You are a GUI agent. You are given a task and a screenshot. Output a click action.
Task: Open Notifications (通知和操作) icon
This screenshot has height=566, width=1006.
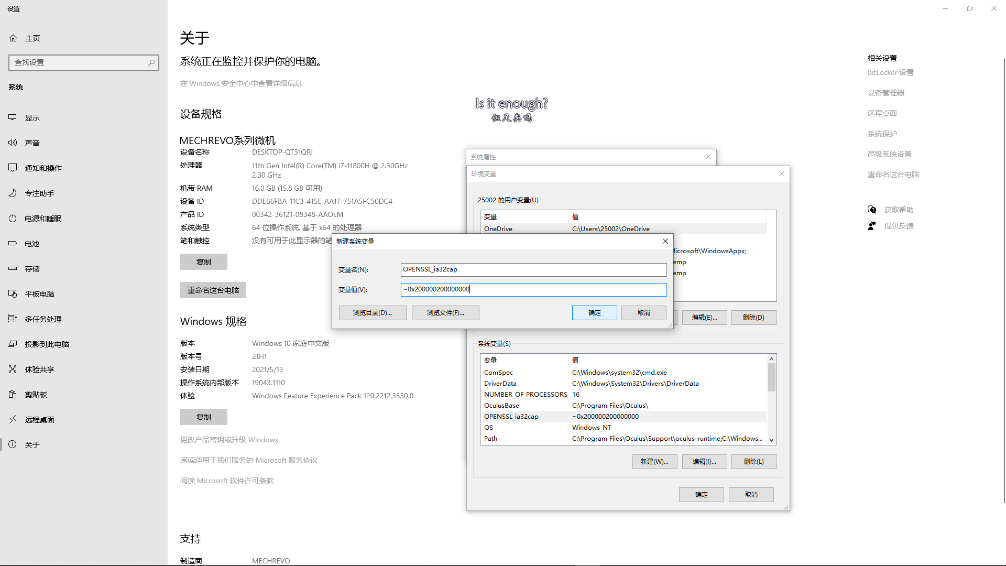(x=13, y=168)
